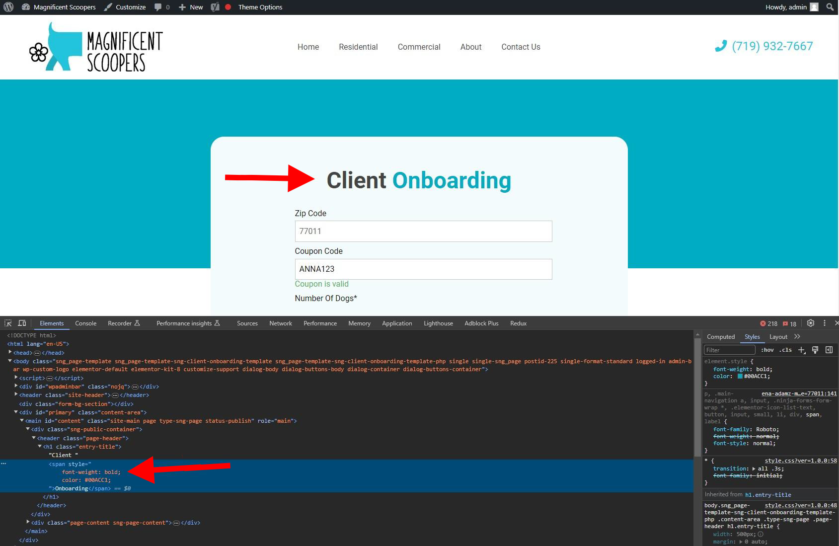Expand the script element in DOM tree
Viewport: 839px width, 546px height.
pyautogui.click(x=16, y=378)
